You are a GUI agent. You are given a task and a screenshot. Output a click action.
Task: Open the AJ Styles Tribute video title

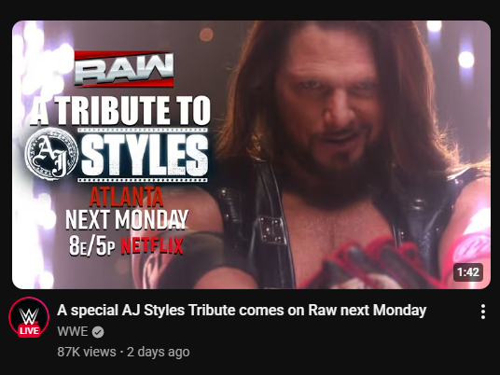pyautogui.click(x=242, y=311)
